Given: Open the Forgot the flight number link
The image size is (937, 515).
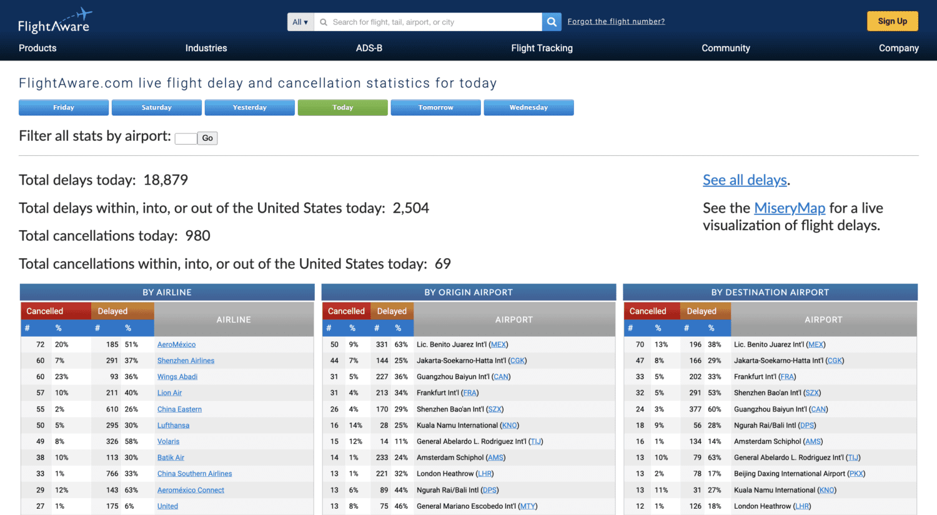Looking at the screenshot, I should tap(616, 21).
